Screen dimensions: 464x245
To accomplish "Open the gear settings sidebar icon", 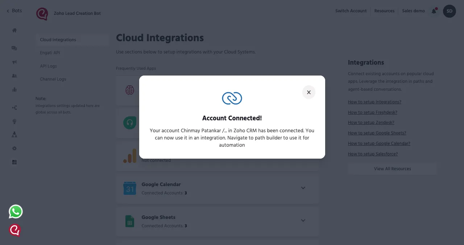I will click(14, 149).
